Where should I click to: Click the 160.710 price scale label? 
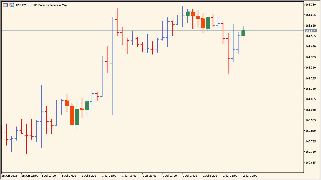click(310, 152)
